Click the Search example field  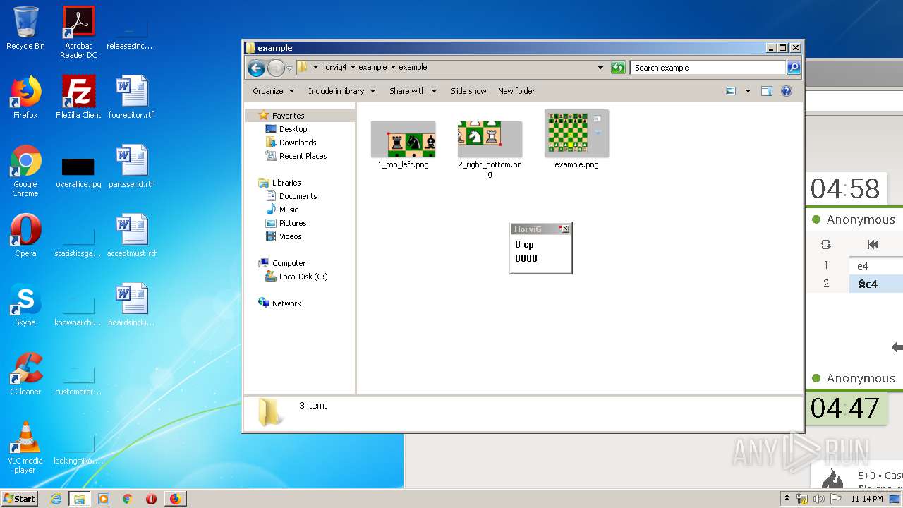tap(708, 68)
